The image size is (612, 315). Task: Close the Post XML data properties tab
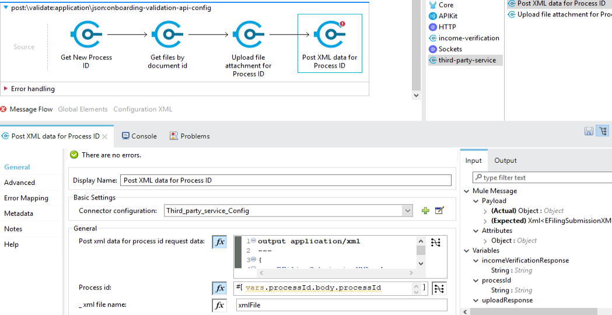[104, 136]
